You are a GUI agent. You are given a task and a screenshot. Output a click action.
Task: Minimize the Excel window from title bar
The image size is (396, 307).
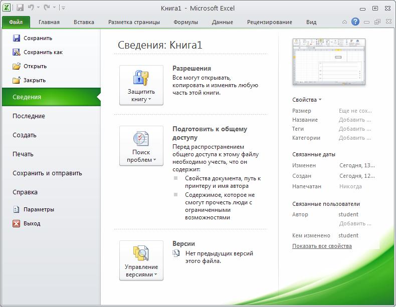(x=362, y=9)
